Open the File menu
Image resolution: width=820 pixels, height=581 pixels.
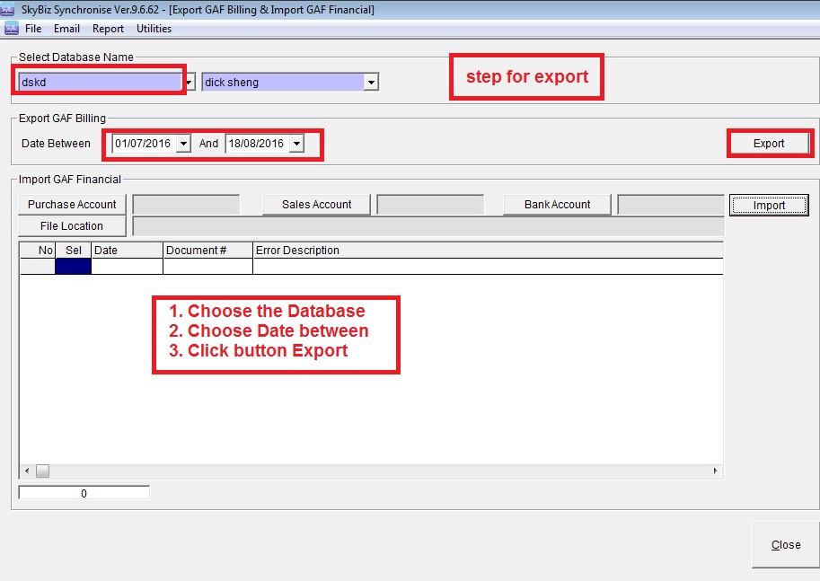tap(33, 29)
